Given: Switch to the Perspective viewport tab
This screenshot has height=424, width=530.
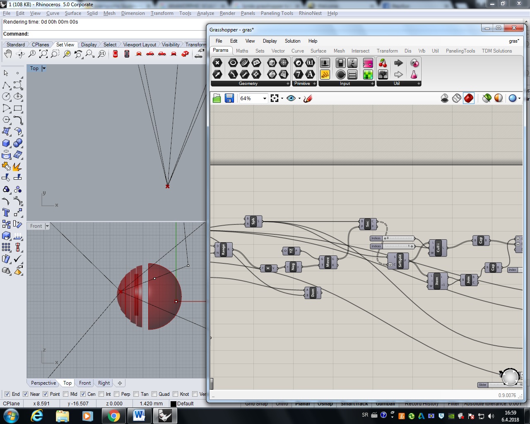Looking at the screenshot, I should [x=43, y=383].
